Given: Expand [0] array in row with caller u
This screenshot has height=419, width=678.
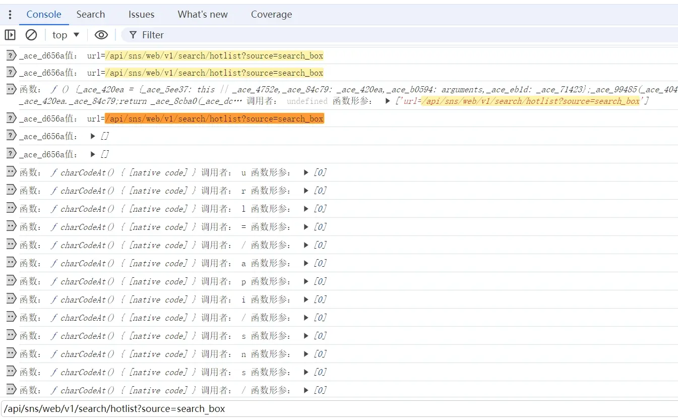Looking at the screenshot, I should pos(306,173).
